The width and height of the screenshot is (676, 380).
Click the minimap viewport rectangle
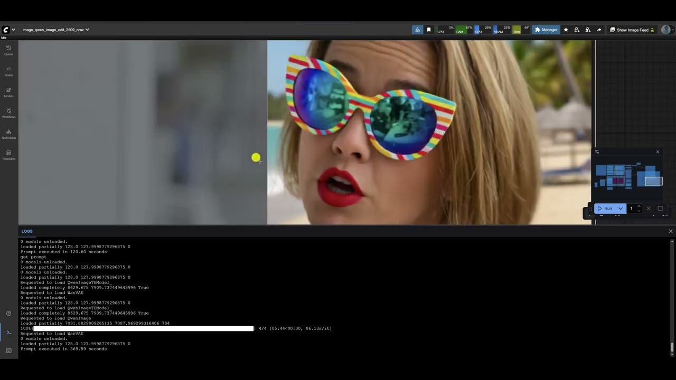pos(653,181)
